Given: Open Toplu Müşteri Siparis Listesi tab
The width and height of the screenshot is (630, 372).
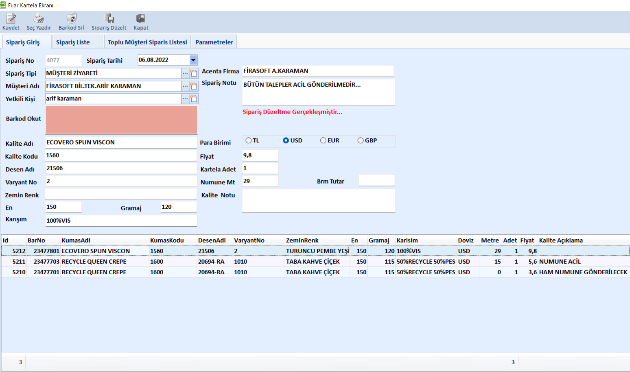Looking at the screenshot, I should (147, 42).
